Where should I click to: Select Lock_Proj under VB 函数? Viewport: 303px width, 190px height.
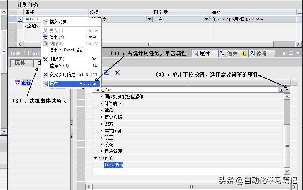click(x=114, y=165)
